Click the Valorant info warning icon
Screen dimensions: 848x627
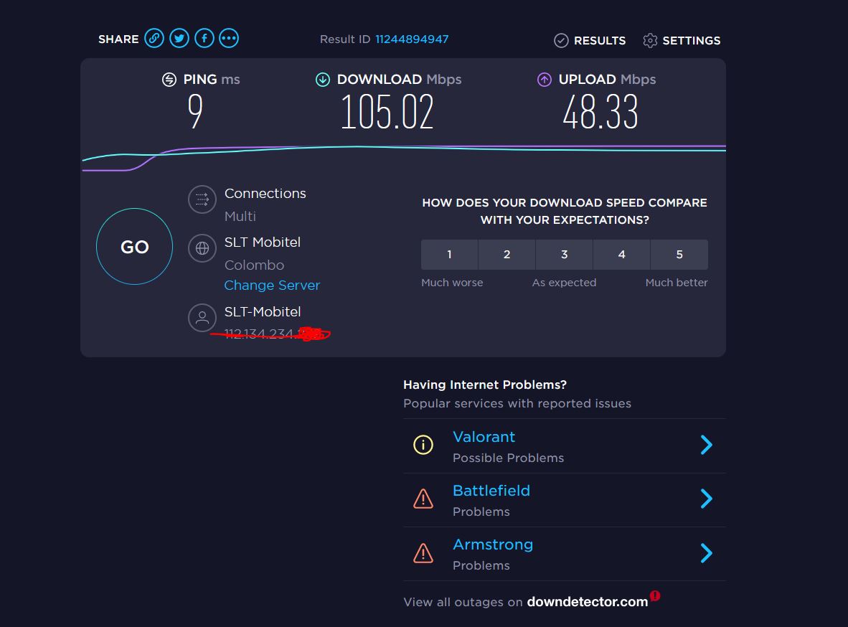(423, 445)
